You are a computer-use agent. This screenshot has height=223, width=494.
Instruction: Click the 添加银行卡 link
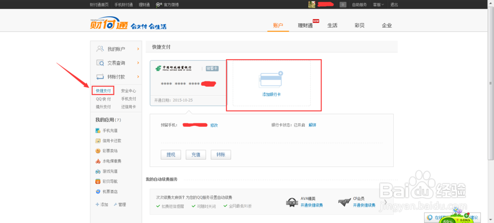click(271, 94)
